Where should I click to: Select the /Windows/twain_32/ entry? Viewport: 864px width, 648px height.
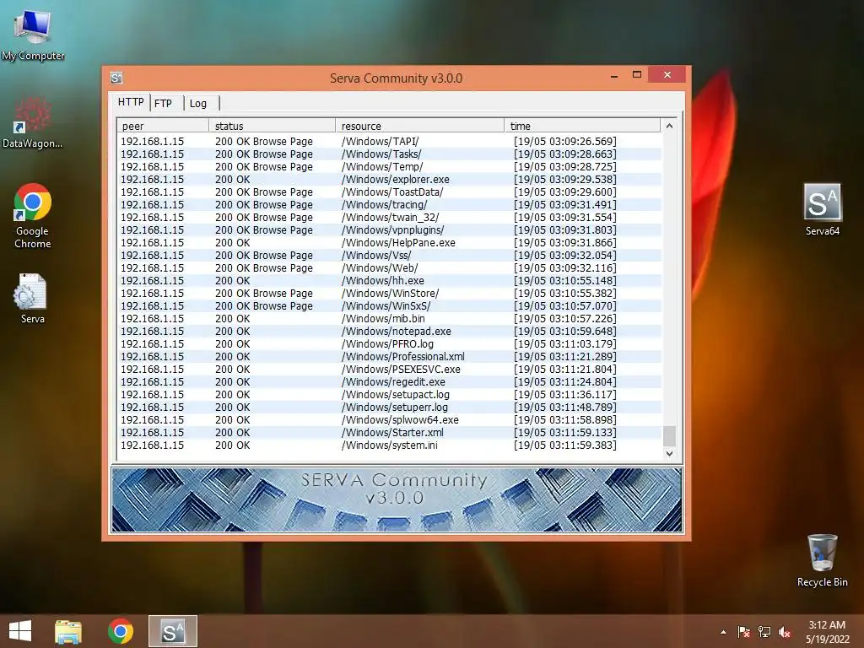tap(390, 218)
